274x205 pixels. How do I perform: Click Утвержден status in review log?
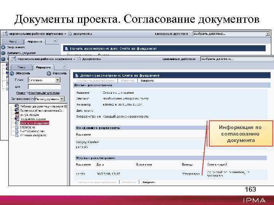pos(191,174)
